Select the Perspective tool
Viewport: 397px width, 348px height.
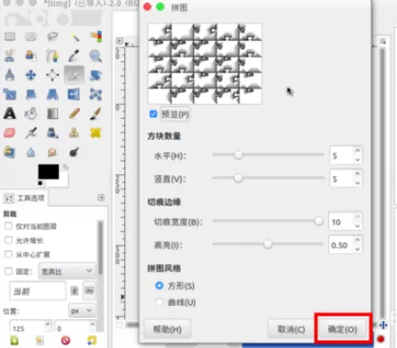click(52, 94)
